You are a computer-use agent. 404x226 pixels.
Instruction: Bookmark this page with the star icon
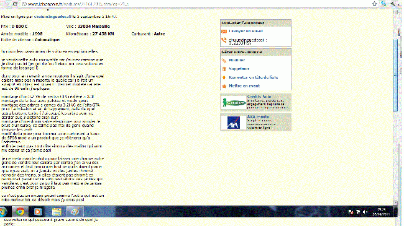374,4
